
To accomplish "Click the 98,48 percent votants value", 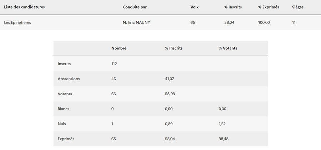I will (224, 139).
